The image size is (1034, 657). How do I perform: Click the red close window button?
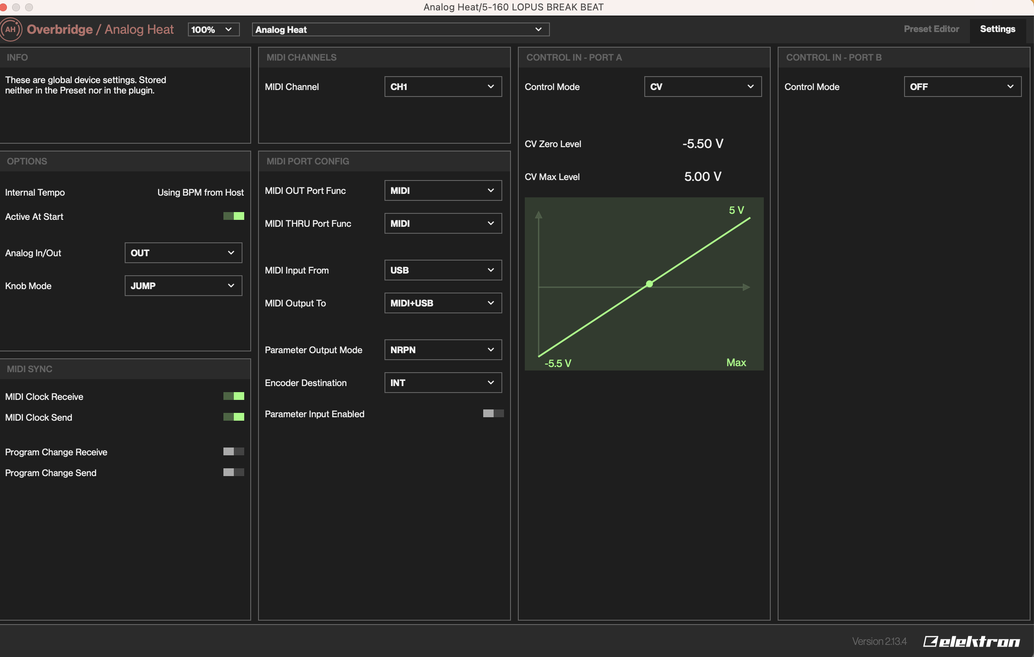pyautogui.click(x=3, y=7)
